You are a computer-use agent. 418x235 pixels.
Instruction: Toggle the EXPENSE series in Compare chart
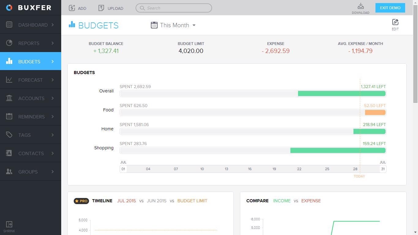pos(311,201)
